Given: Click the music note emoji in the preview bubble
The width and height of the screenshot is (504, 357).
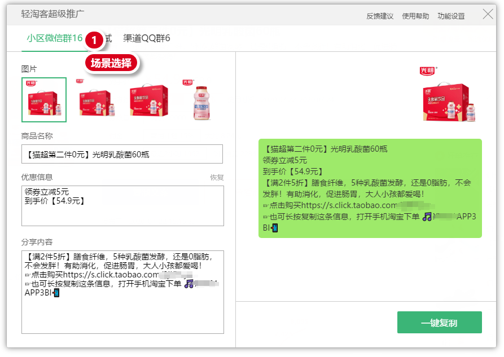Looking at the screenshot, I should [x=427, y=217].
